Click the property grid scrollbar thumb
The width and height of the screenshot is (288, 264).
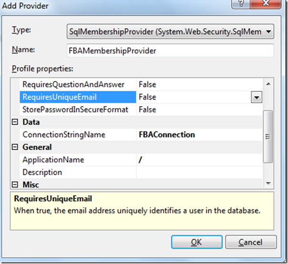pos(268,136)
